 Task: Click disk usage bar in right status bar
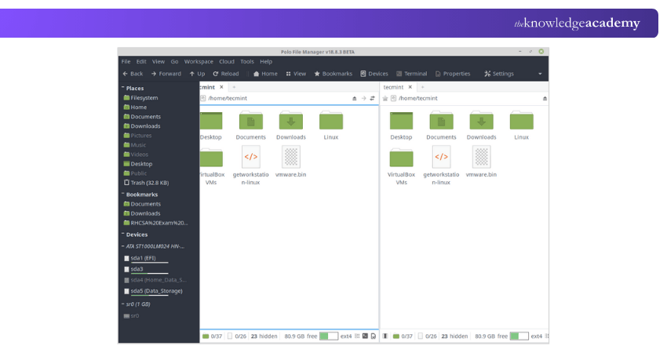click(x=519, y=336)
